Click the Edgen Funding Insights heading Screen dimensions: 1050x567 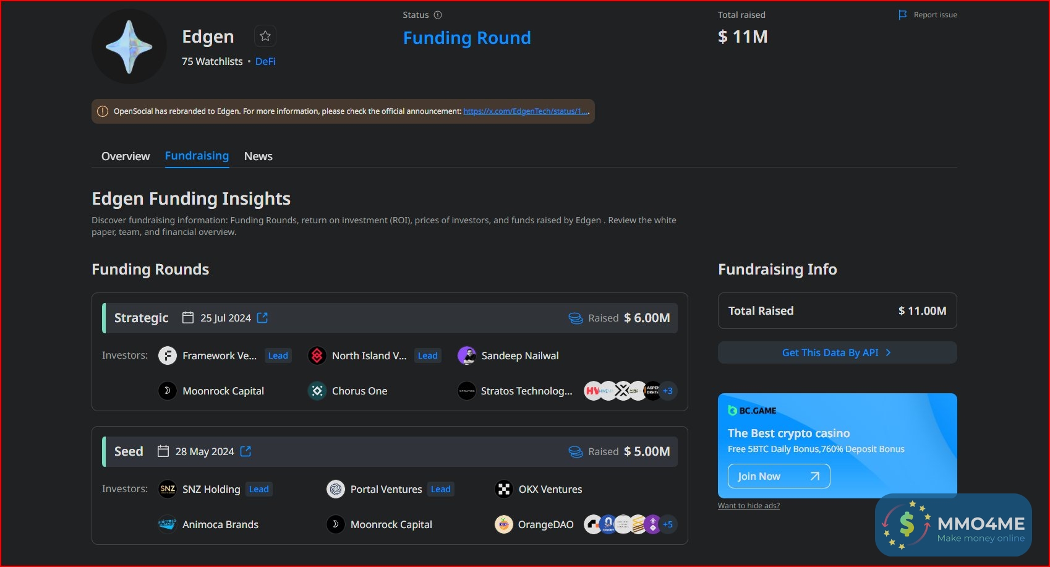point(191,198)
